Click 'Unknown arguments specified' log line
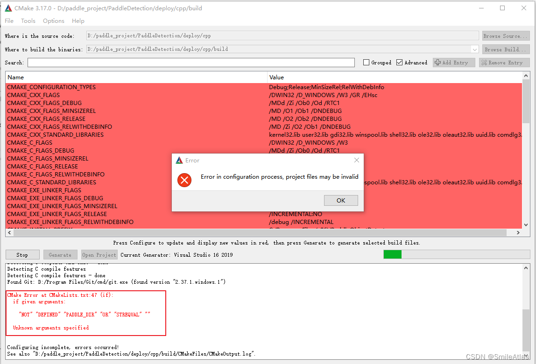The width and height of the screenshot is (536, 364). [x=50, y=328]
